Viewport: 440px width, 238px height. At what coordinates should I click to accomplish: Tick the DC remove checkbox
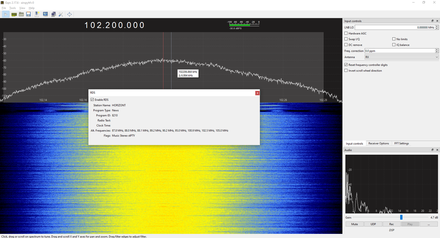coord(346,45)
